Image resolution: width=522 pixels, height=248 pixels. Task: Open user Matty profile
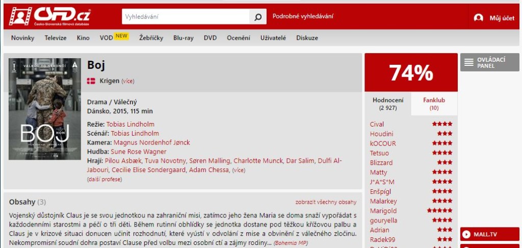pos(379,172)
